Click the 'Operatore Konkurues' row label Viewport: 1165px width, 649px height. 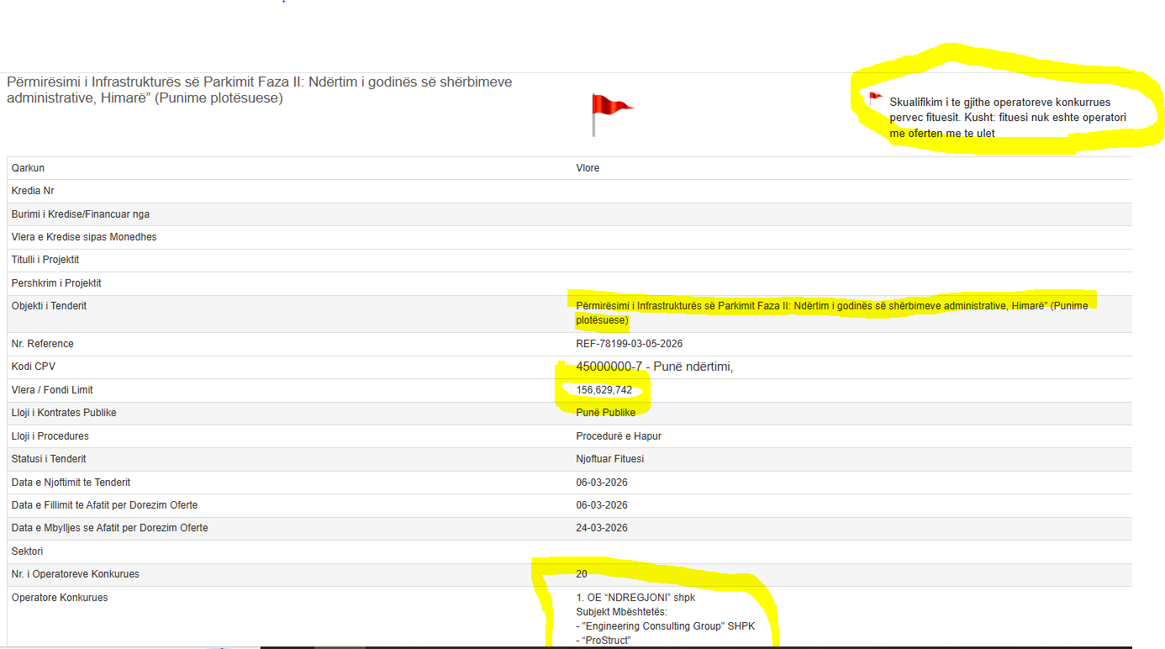[x=60, y=598]
